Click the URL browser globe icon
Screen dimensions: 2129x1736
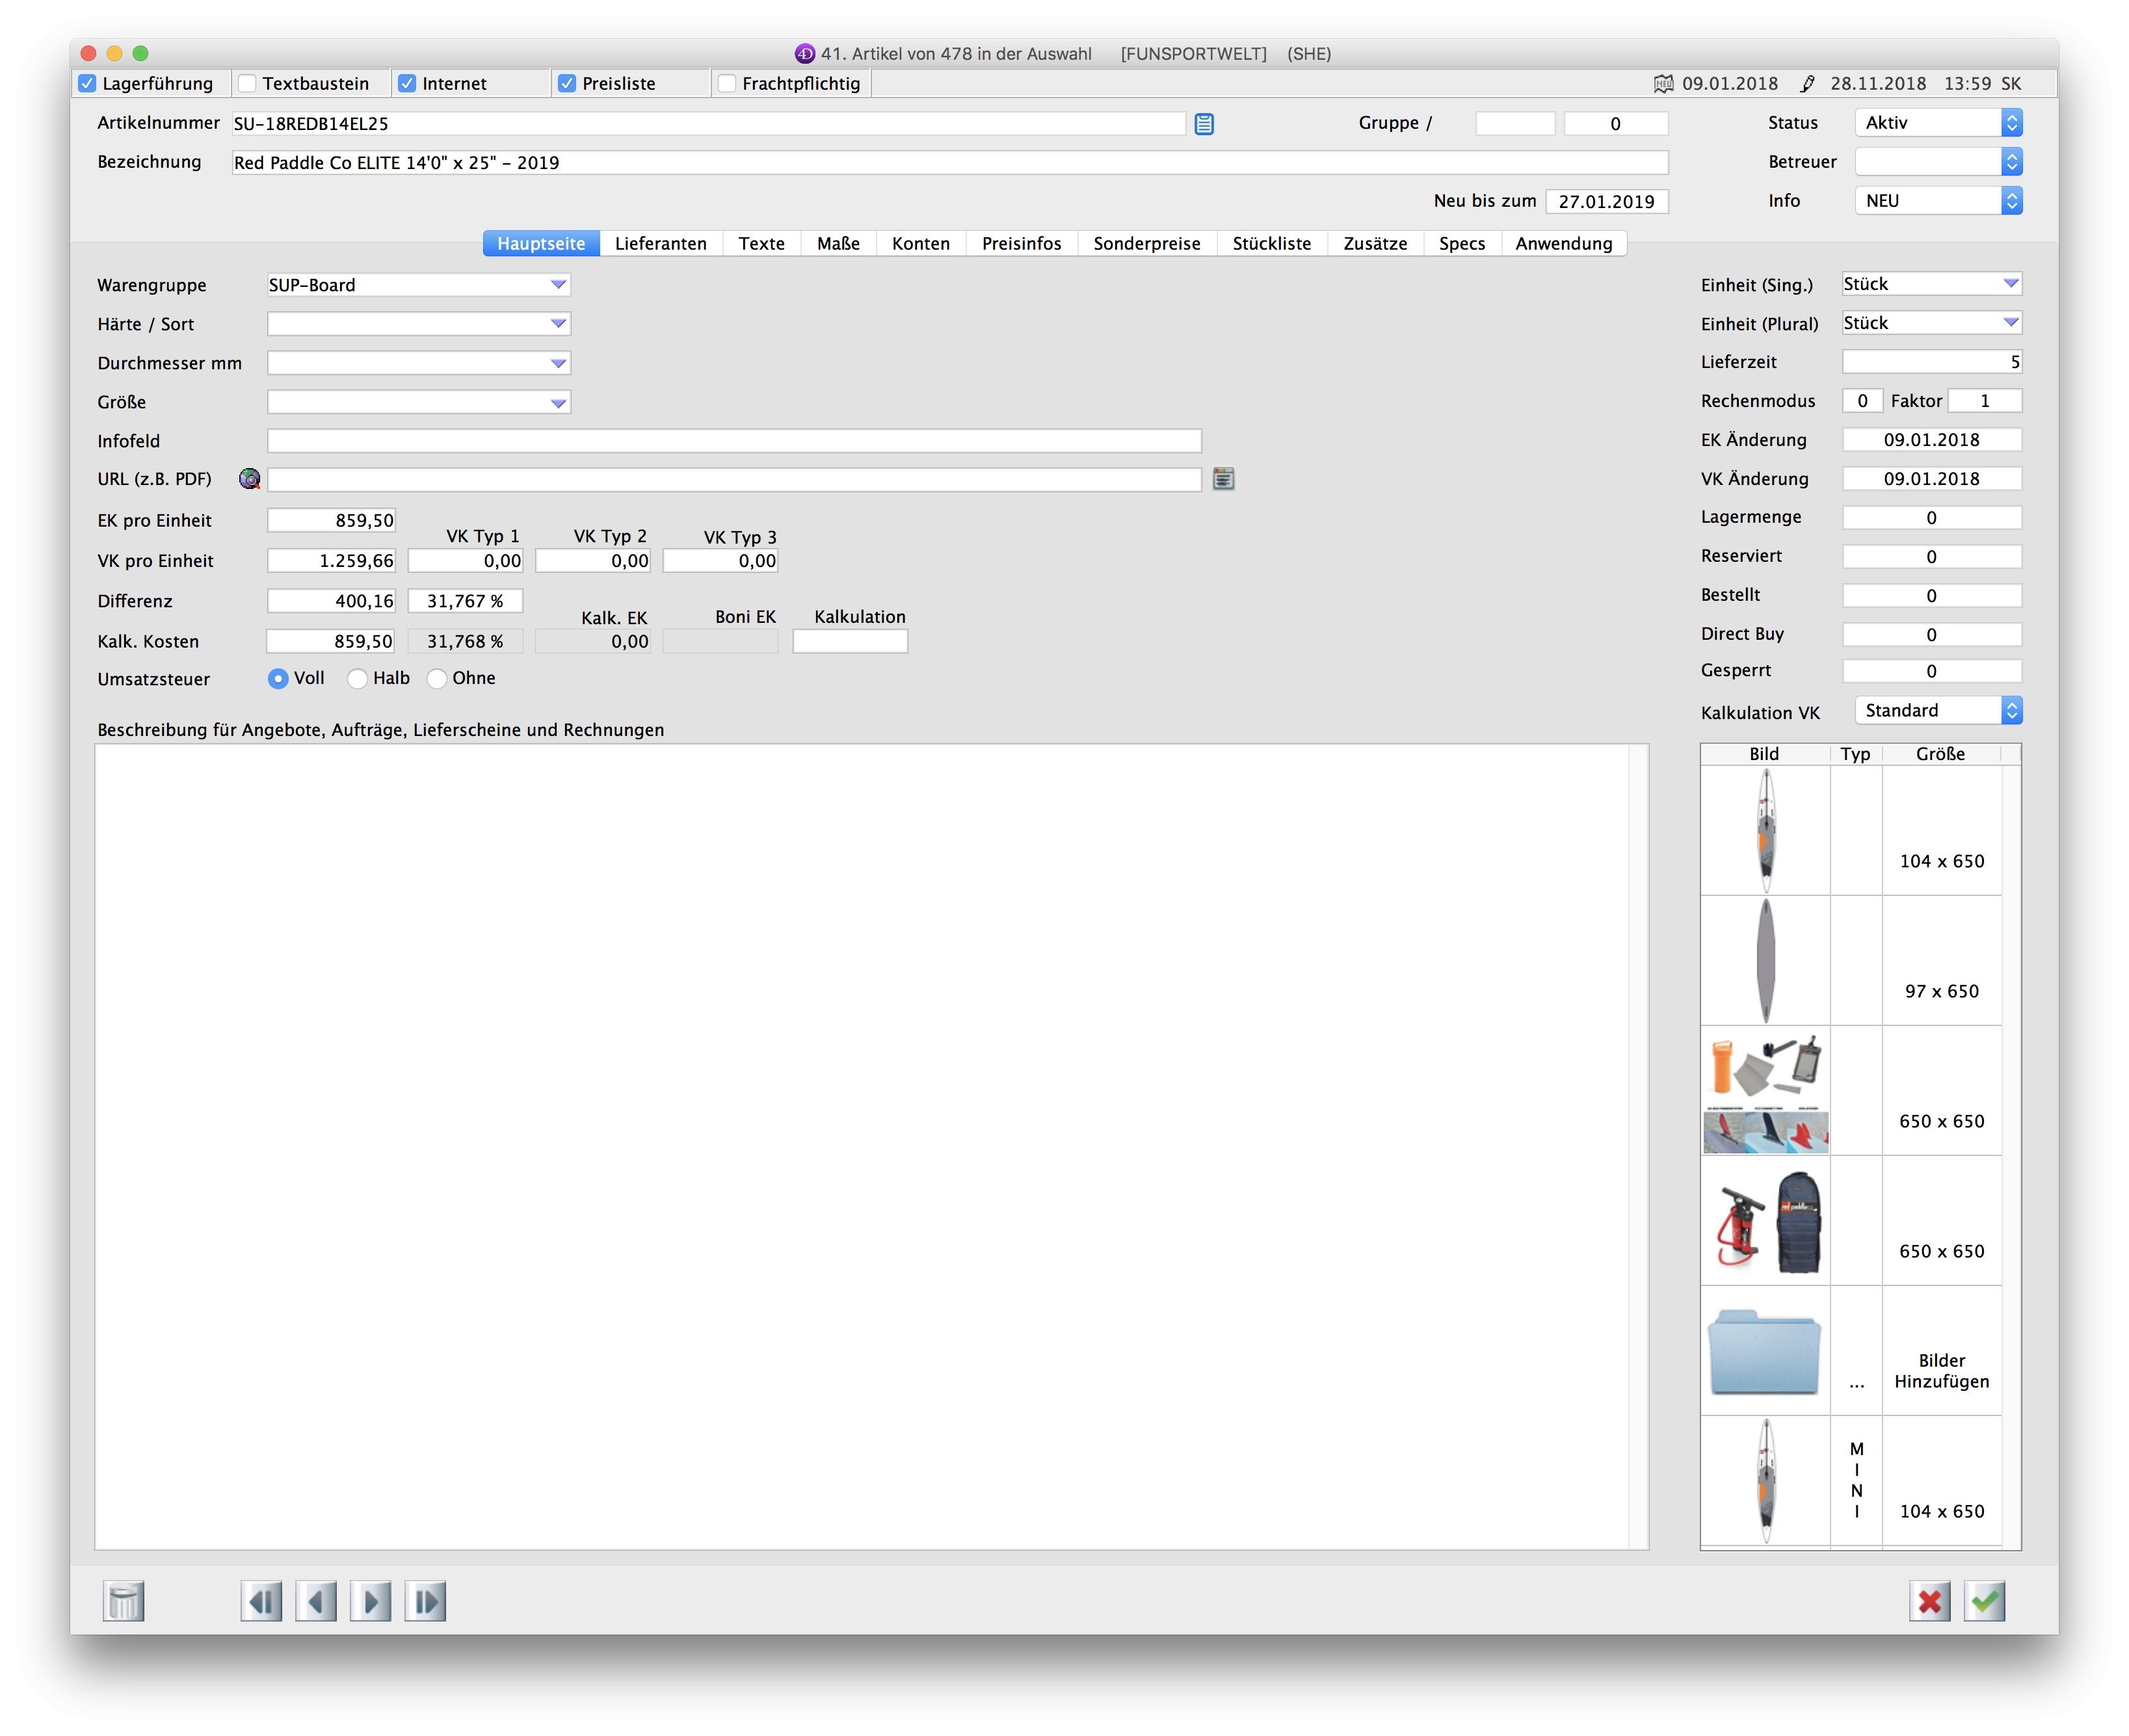tap(250, 479)
